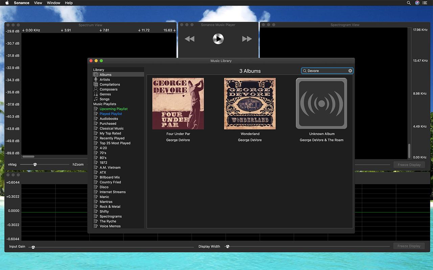The image size is (433, 270).
Task: Select the Wonderland album cover
Action: tap(250, 104)
